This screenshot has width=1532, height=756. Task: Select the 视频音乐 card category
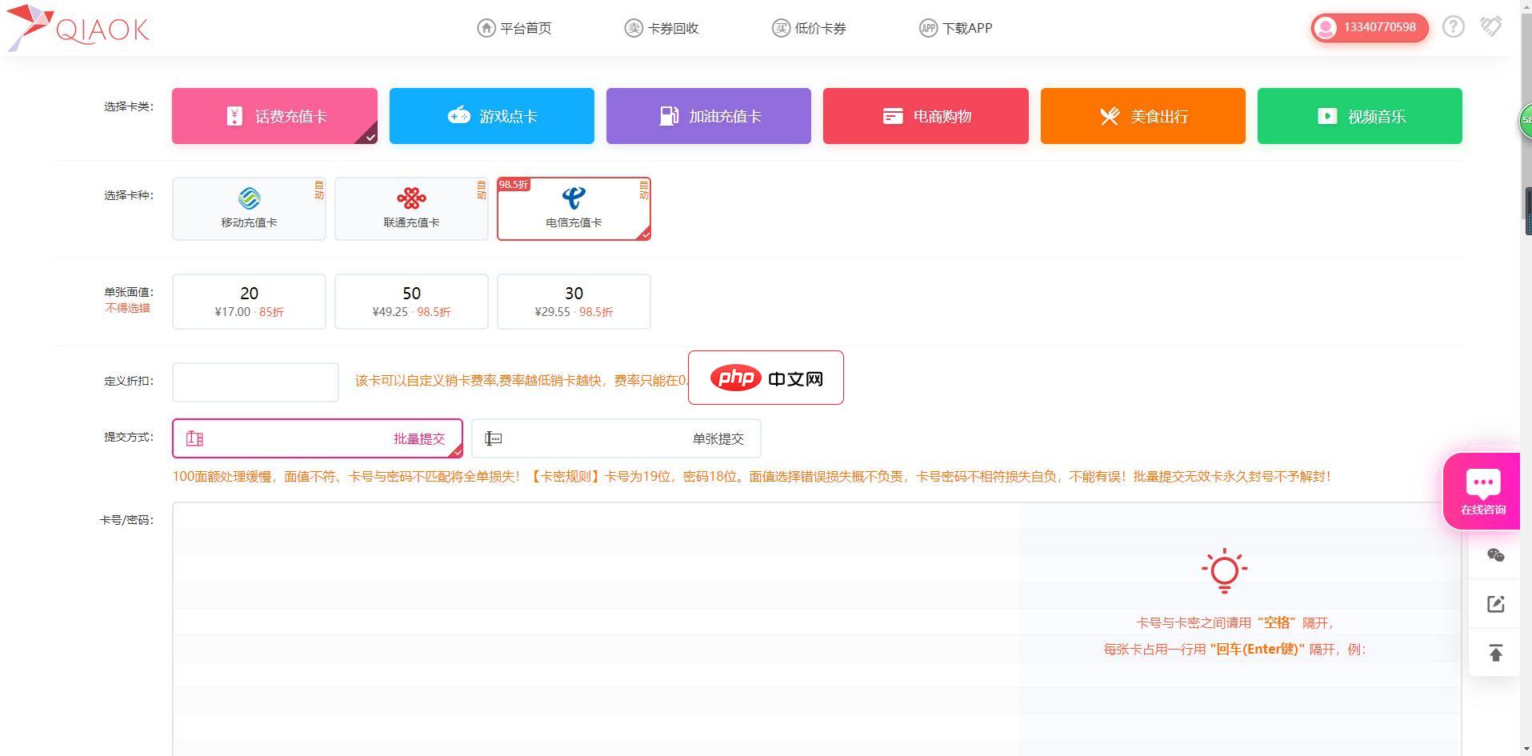1358,115
